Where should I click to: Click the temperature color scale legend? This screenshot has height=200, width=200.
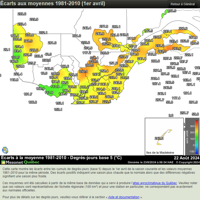192,137
